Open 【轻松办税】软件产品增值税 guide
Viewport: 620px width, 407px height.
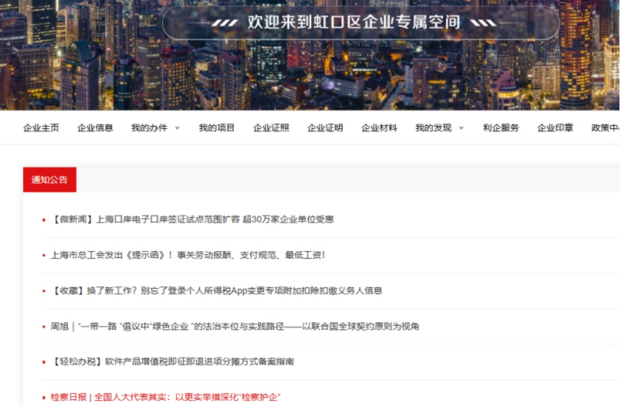pos(173,362)
